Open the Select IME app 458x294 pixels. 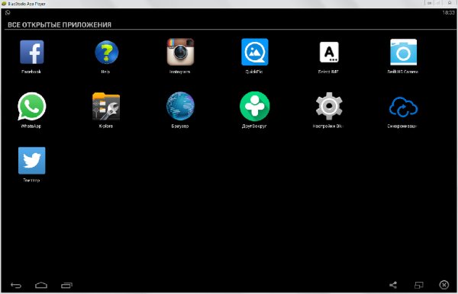[x=329, y=52]
